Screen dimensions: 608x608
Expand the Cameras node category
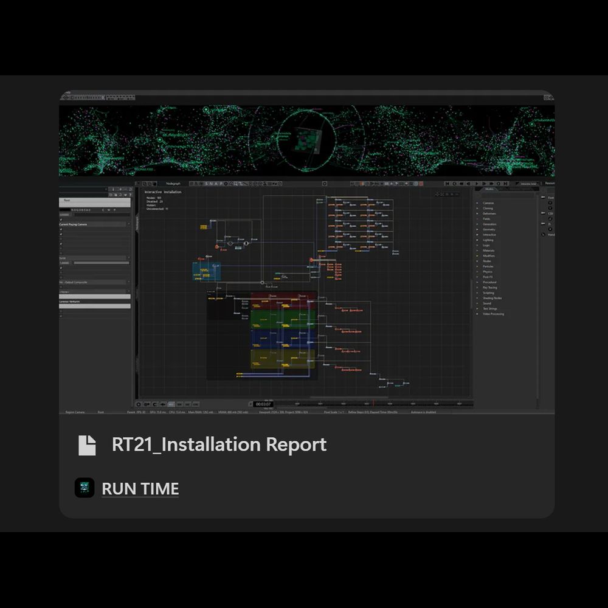pyautogui.click(x=478, y=203)
